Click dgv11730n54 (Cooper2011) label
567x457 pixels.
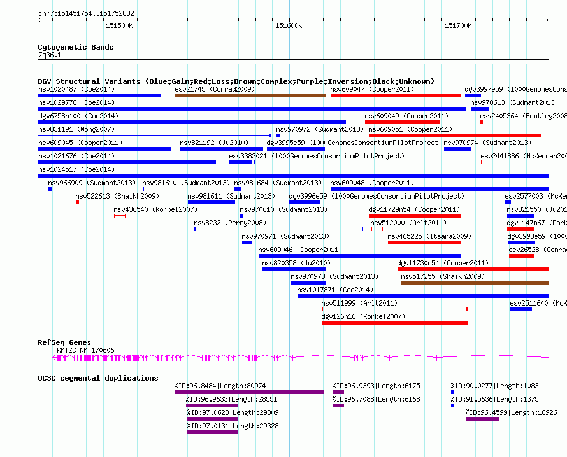[443, 263]
